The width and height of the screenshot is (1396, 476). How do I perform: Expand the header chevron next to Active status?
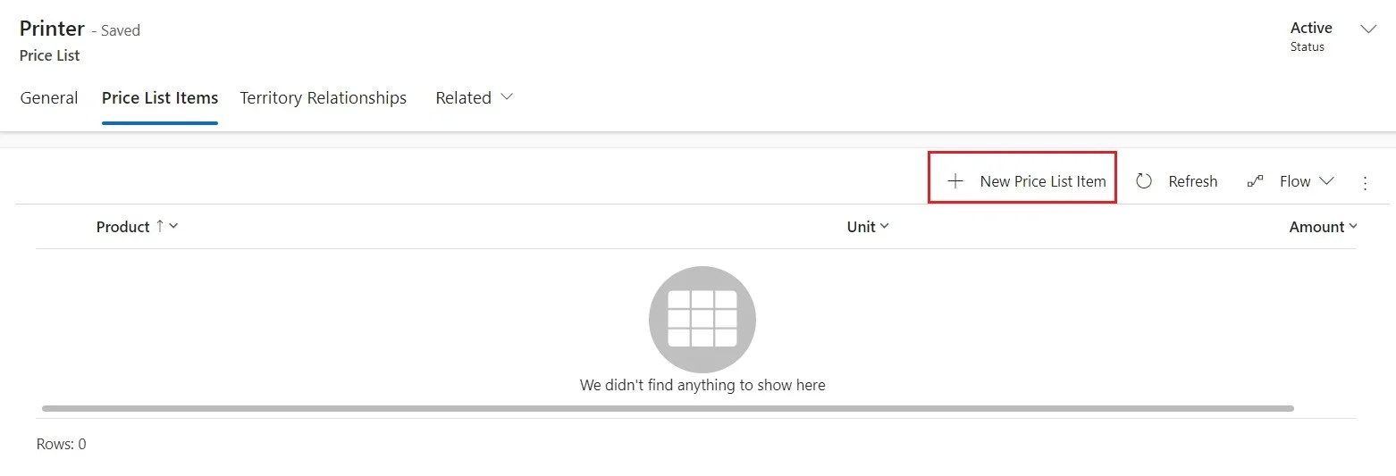click(x=1367, y=29)
